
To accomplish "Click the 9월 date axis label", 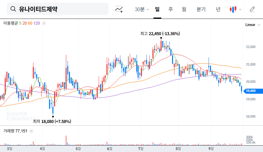I will tap(211, 149).
